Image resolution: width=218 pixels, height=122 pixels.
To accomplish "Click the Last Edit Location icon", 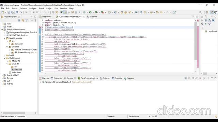I will pyautogui.click(x=157, y=12).
